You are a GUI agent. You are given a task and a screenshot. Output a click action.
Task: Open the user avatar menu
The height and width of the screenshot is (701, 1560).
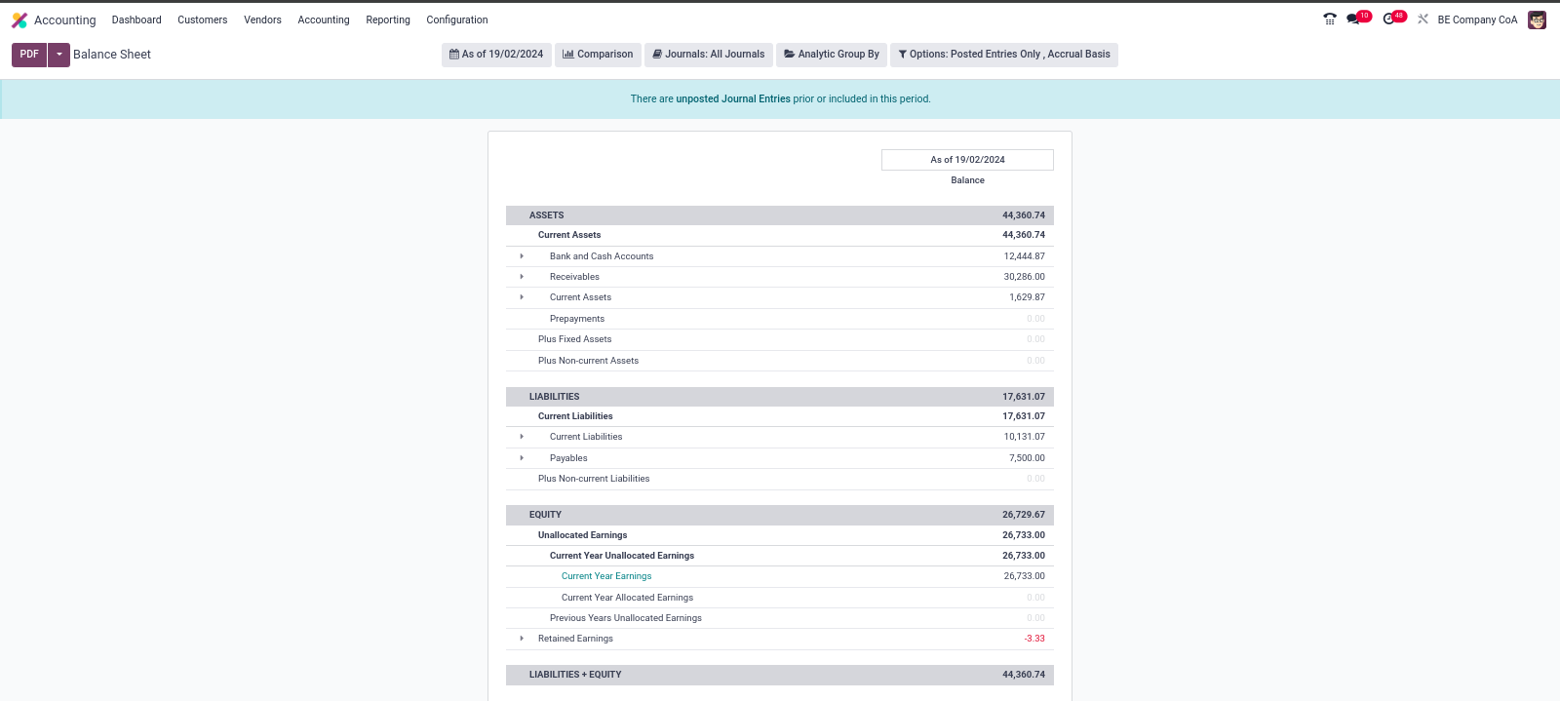[x=1538, y=19]
